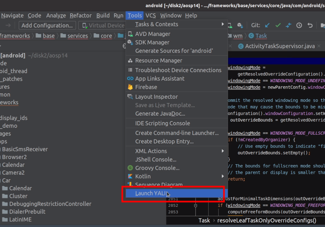Screen dimensions: 325x227
Task: Open App Links Assistant
Action: [177, 79]
